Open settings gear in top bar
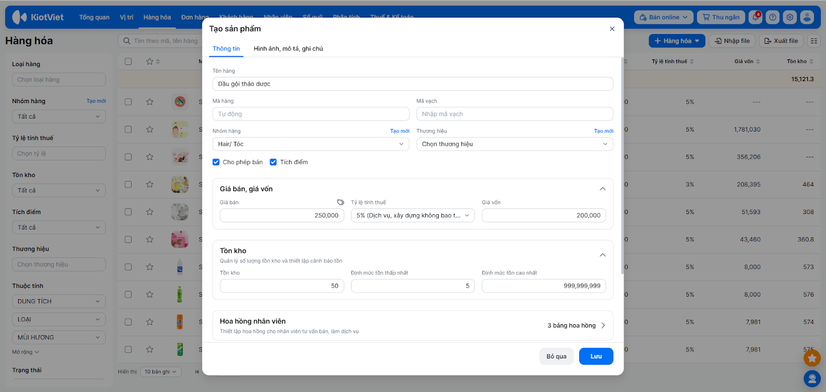This screenshot has width=826, height=392. 789,17
